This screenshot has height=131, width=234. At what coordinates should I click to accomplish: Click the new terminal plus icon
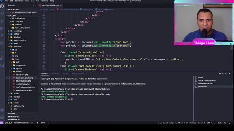(220, 74)
